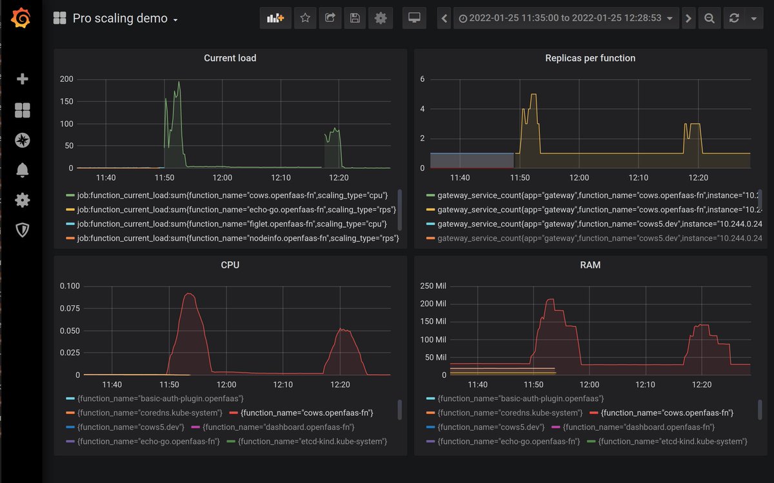Open the Server Admin shield icon
The height and width of the screenshot is (483, 774).
[22, 230]
